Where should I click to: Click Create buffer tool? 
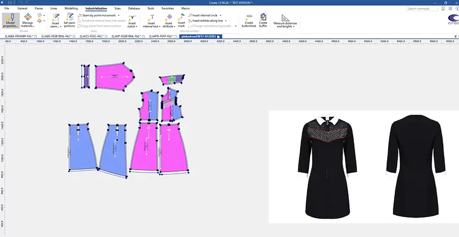point(263,20)
